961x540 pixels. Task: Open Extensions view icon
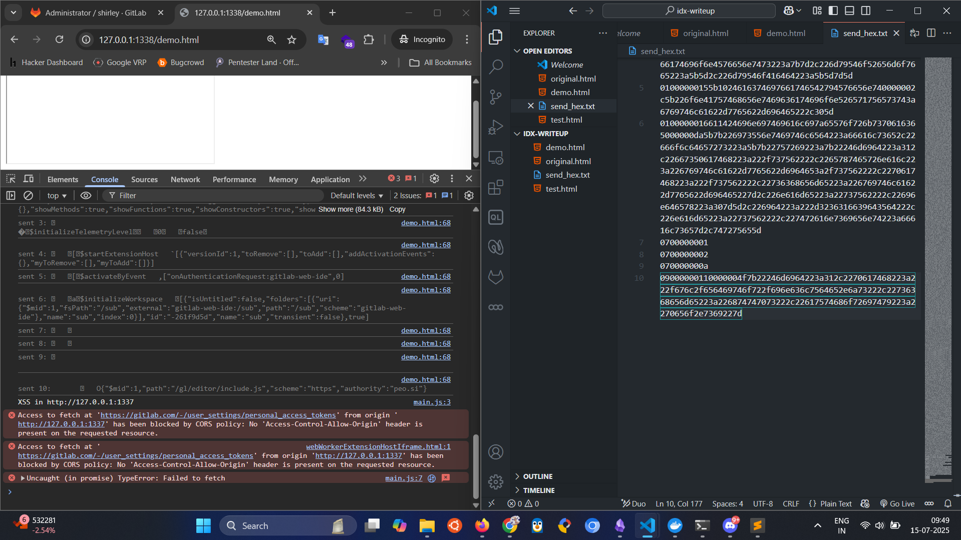coord(495,188)
